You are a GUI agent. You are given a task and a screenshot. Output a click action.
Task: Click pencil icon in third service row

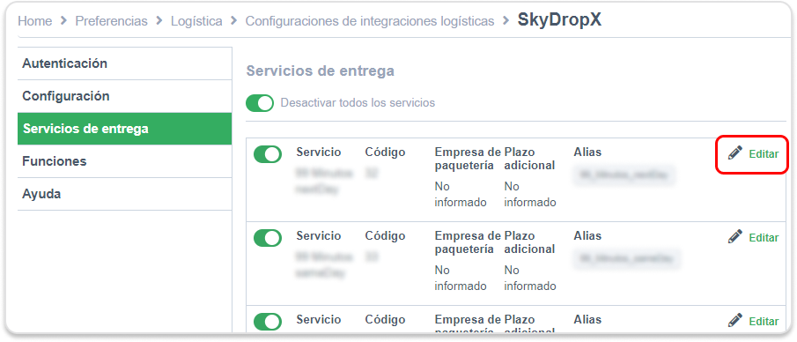coord(735,320)
